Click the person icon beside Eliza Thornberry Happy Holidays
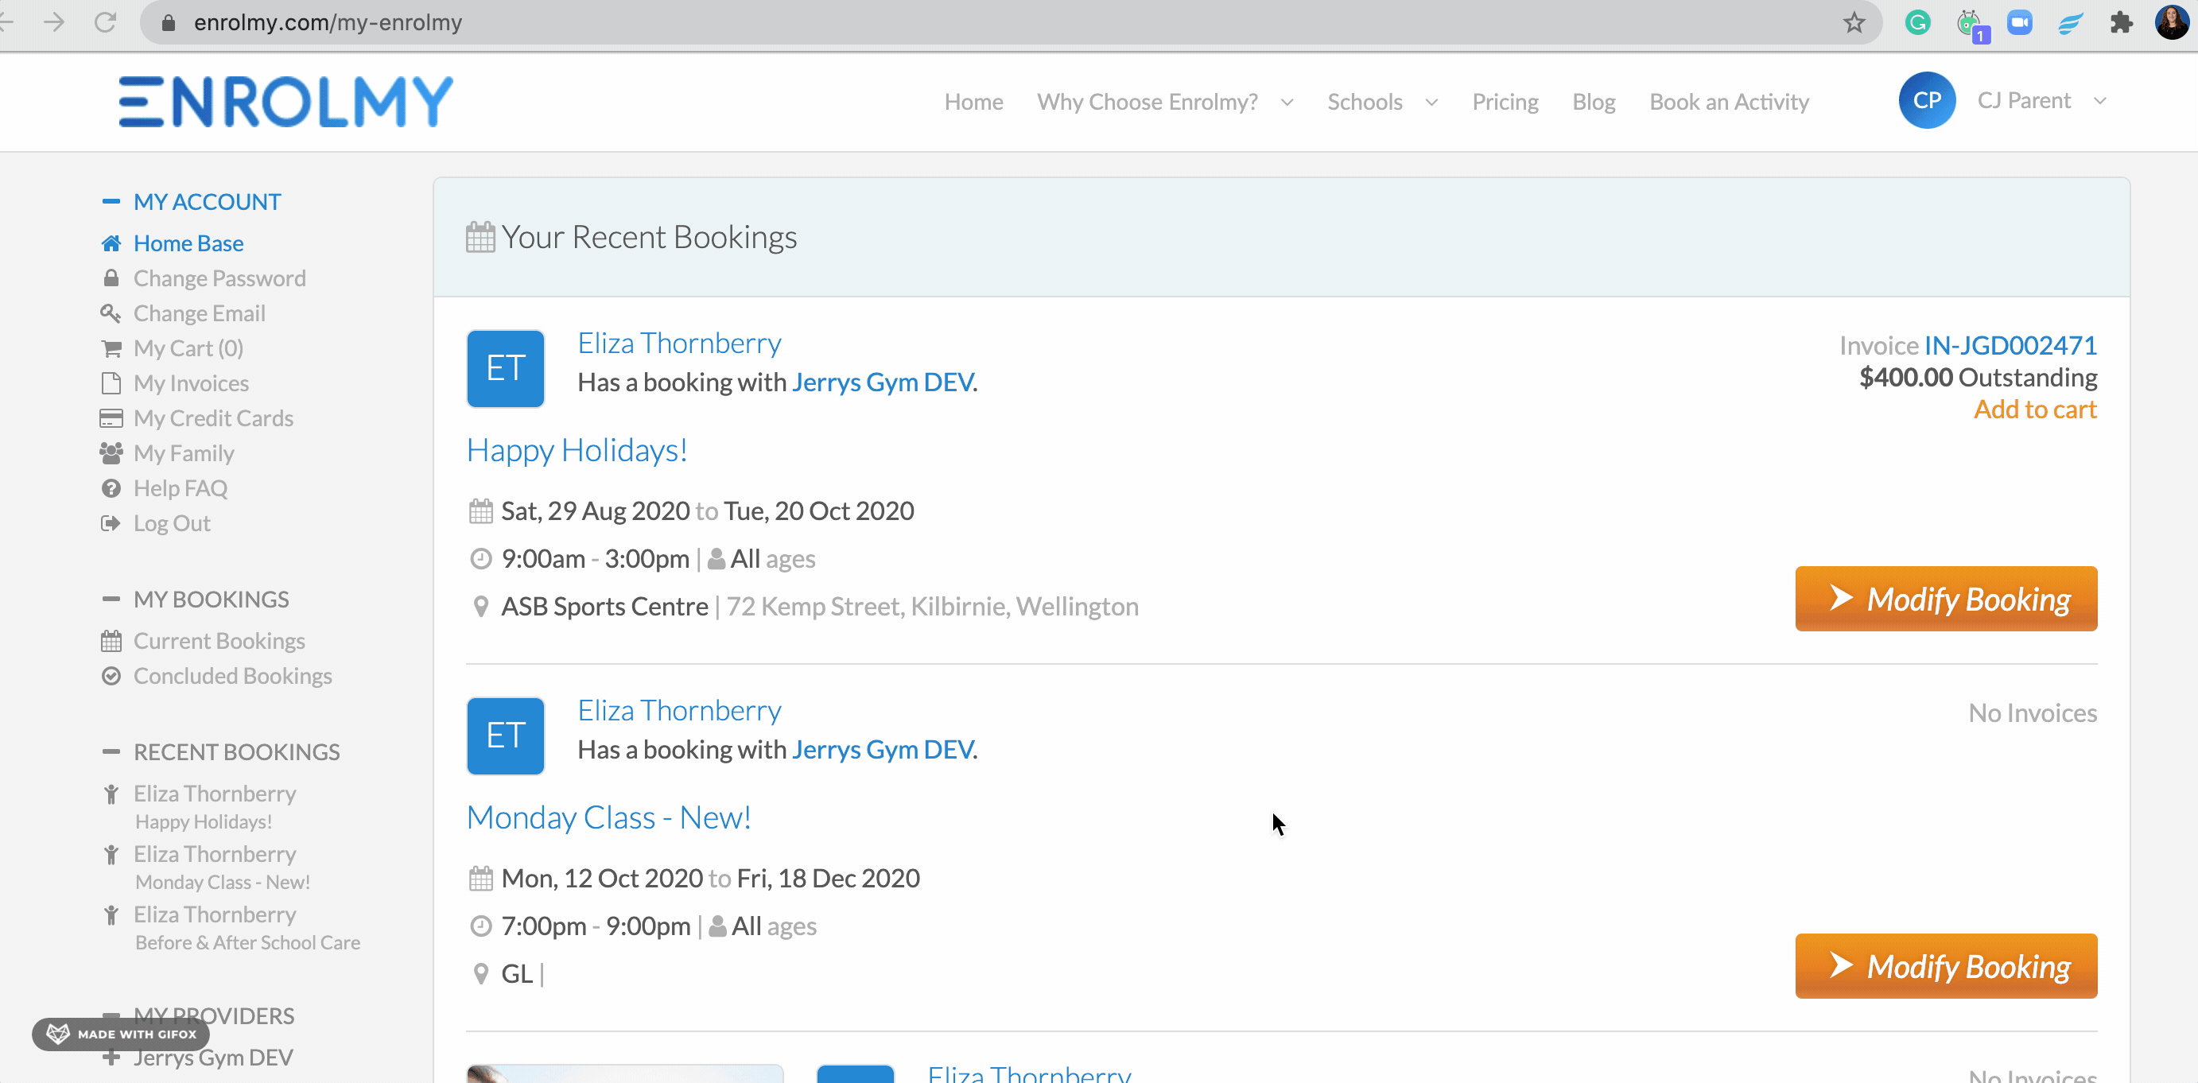Screen dimensions: 2198x1083 111,794
